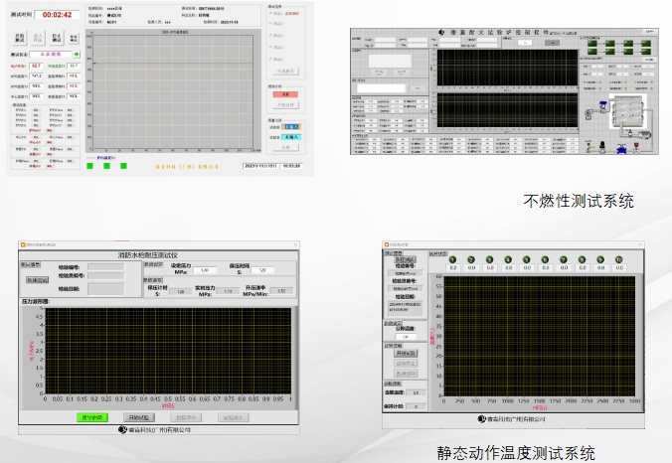Click sample indicator lamp 5 in temperature tester
672x463 pixels.
tap(527, 260)
